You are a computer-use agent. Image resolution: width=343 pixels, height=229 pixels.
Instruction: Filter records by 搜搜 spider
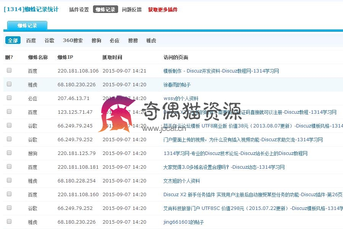pyautogui.click(x=133, y=40)
